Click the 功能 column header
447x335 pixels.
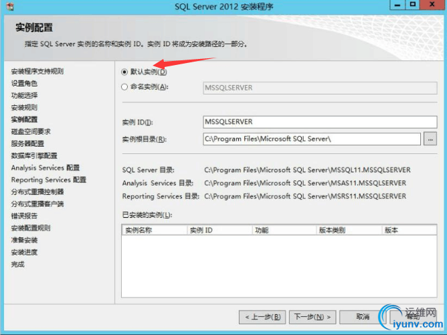coord(284,230)
